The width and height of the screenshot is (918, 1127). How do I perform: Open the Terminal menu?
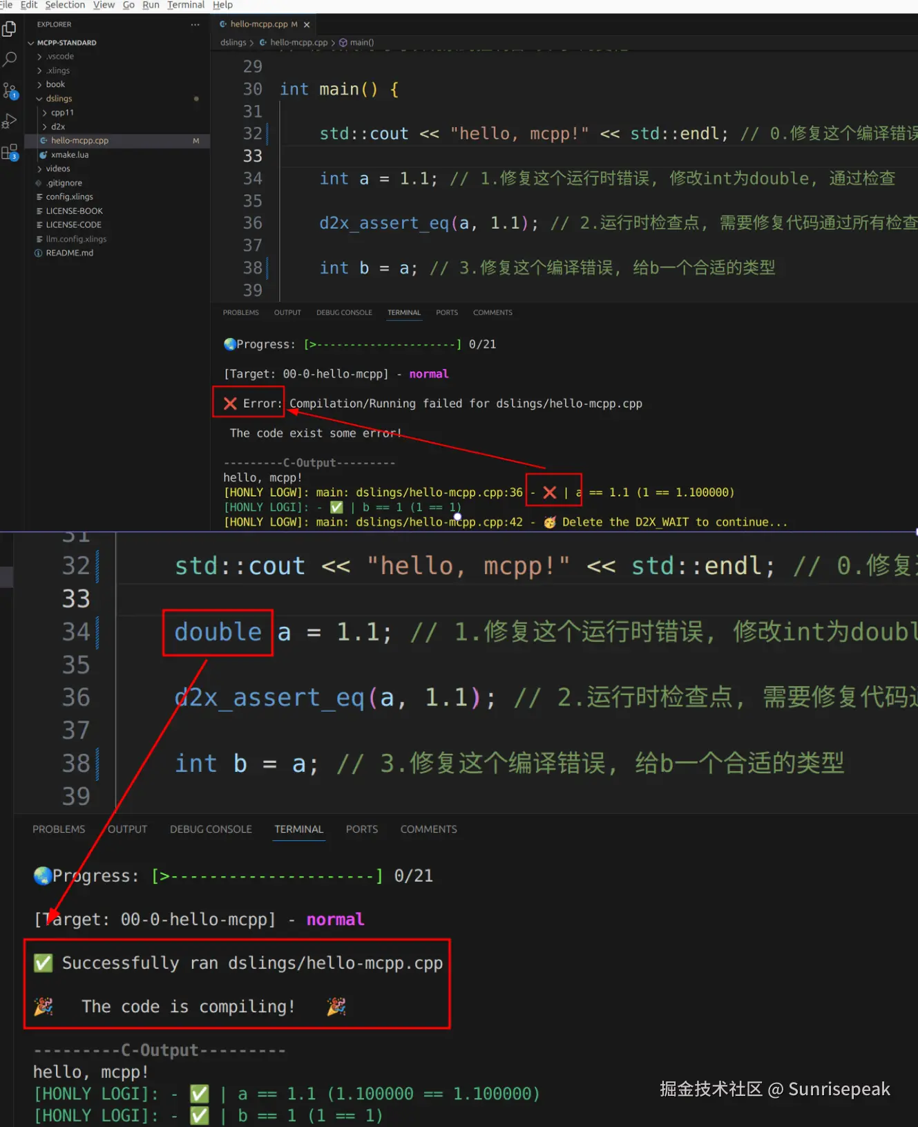(186, 5)
